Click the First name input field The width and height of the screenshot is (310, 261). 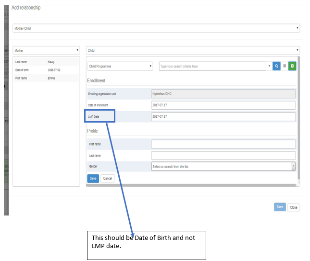click(223, 144)
